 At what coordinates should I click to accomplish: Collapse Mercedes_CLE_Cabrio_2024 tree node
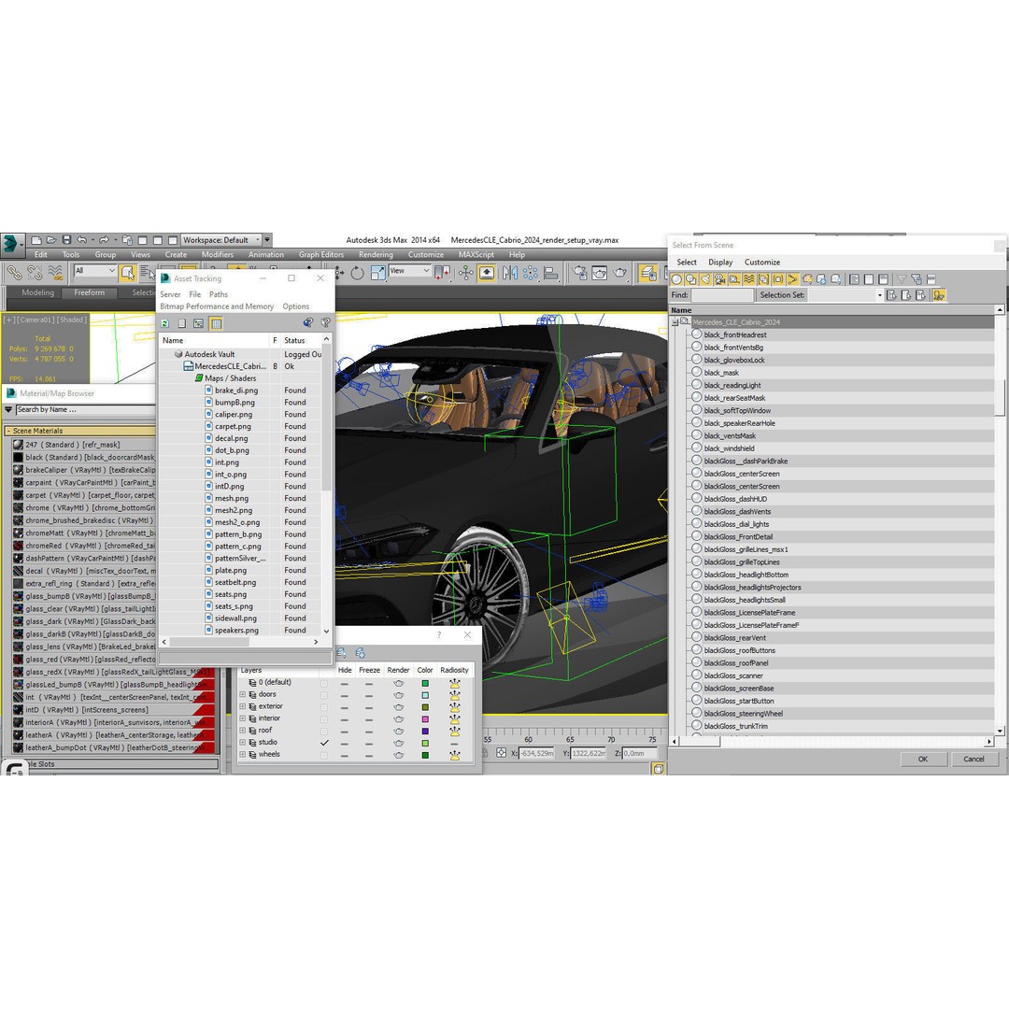[x=675, y=322]
